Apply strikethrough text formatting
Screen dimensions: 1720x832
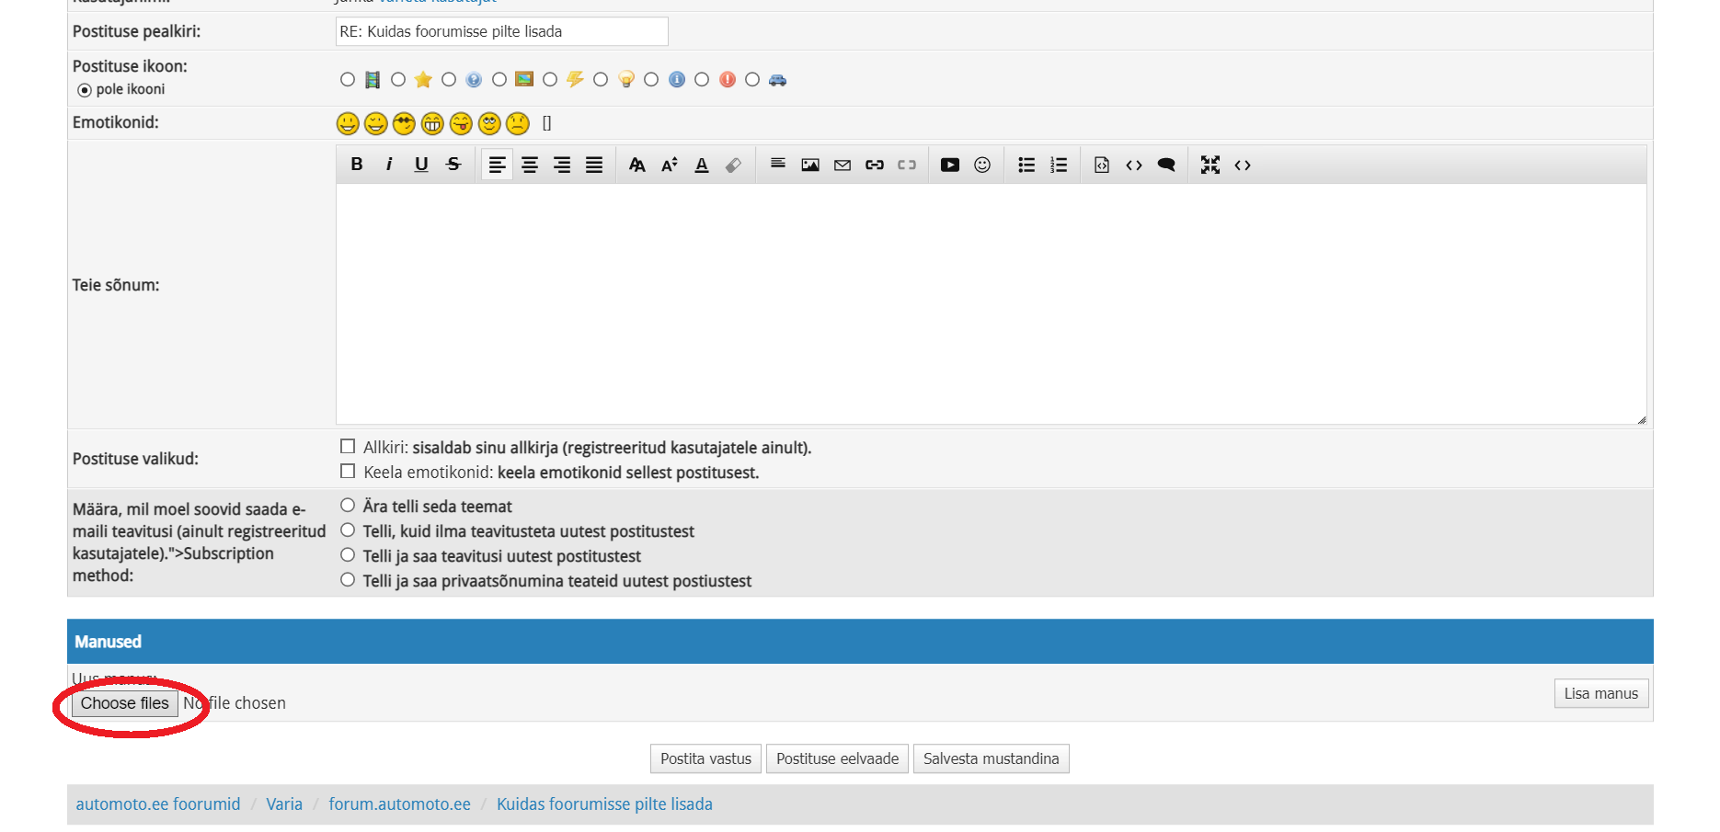[x=453, y=165]
